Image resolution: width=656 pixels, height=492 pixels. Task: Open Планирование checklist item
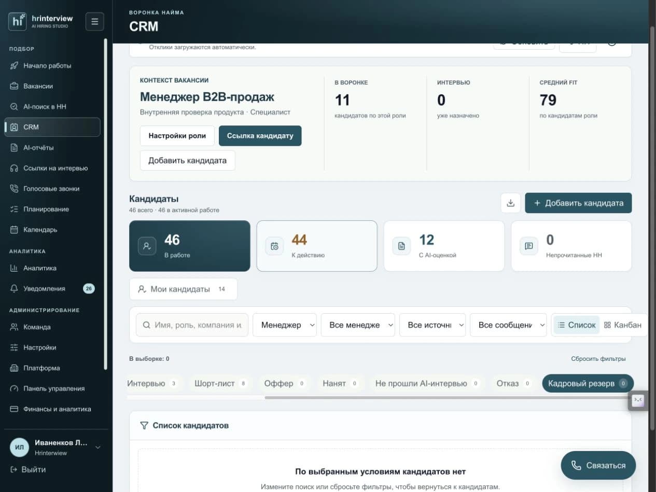click(x=52, y=209)
